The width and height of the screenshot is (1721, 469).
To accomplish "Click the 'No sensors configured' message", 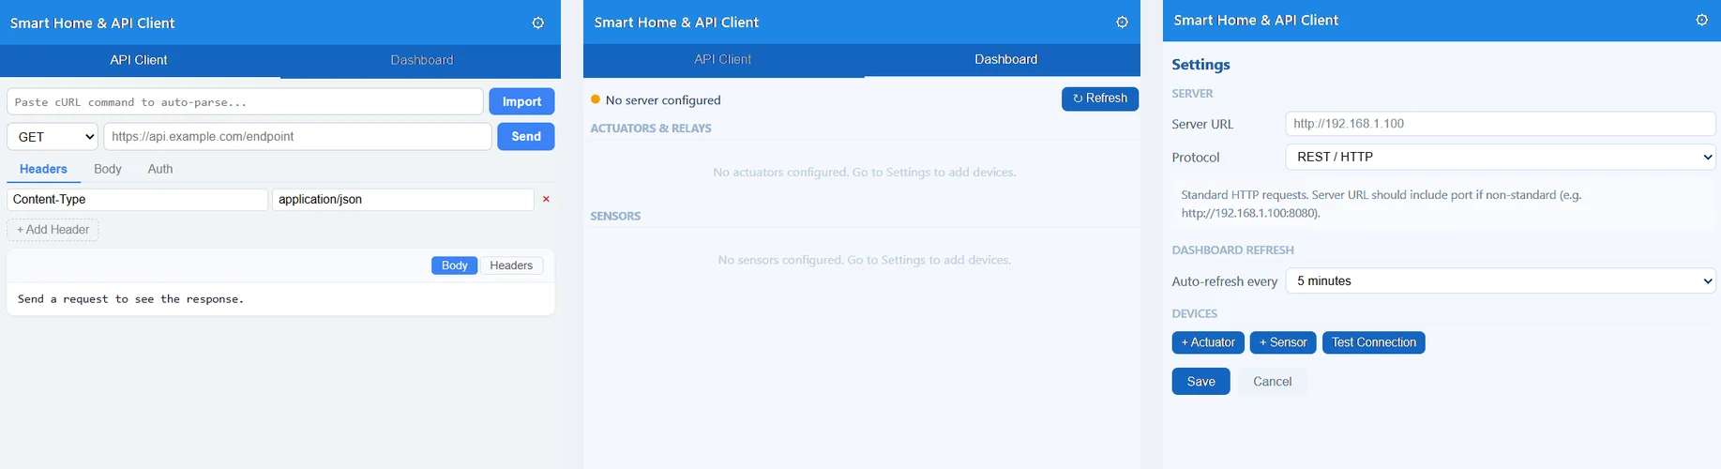I will click(864, 260).
